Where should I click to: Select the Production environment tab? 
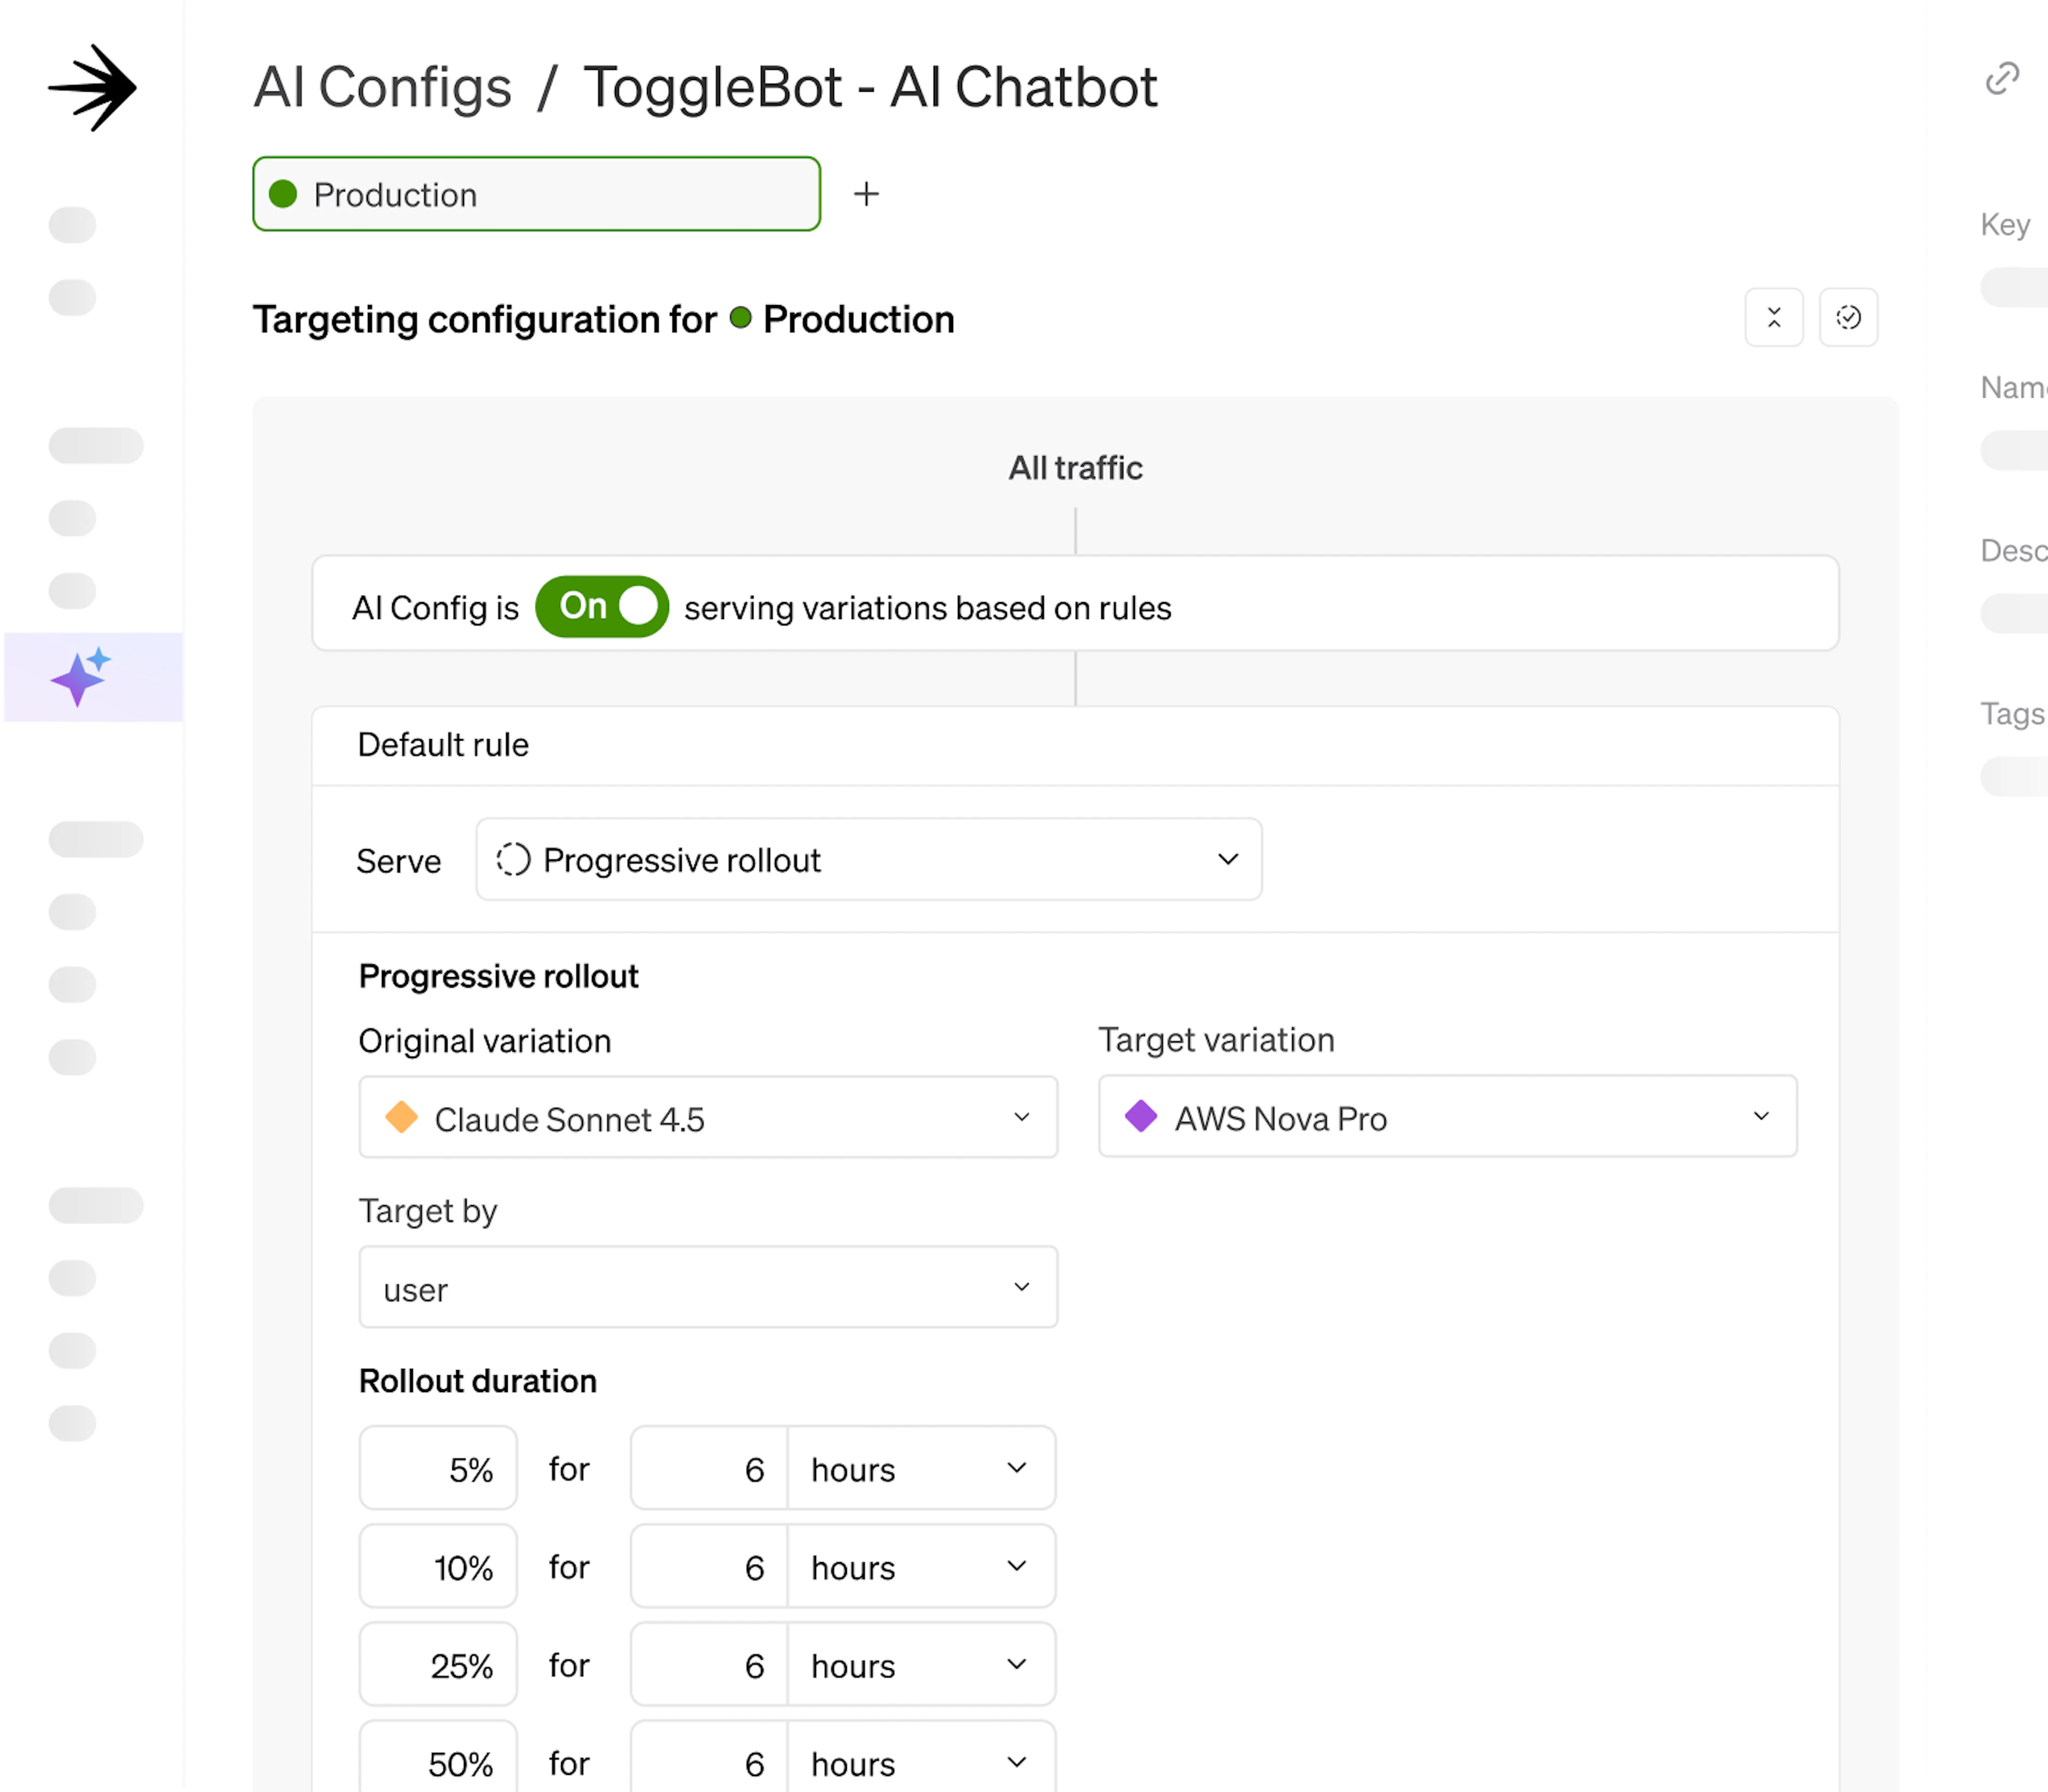point(536,194)
